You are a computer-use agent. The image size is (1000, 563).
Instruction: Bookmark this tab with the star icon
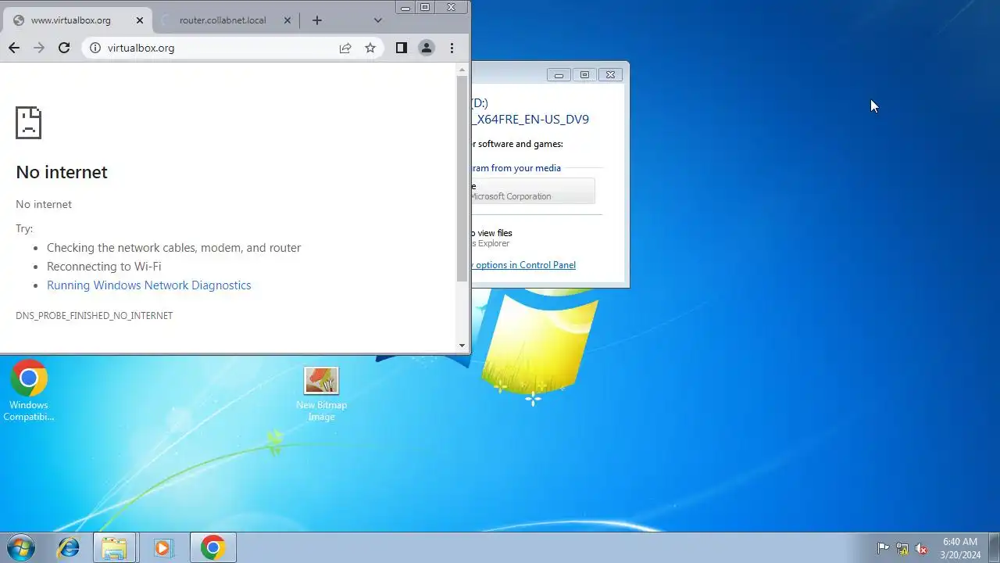pos(370,48)
